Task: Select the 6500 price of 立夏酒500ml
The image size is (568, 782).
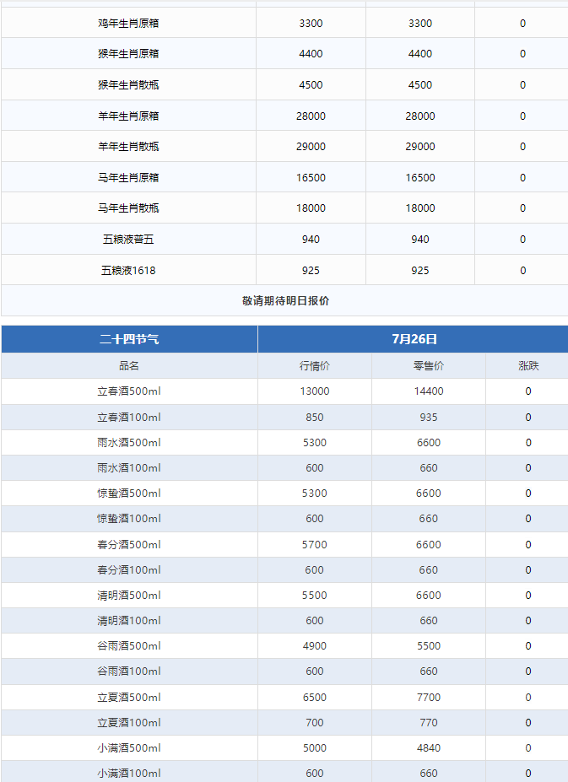Action: pyautogui.click(x=315, y=697)
